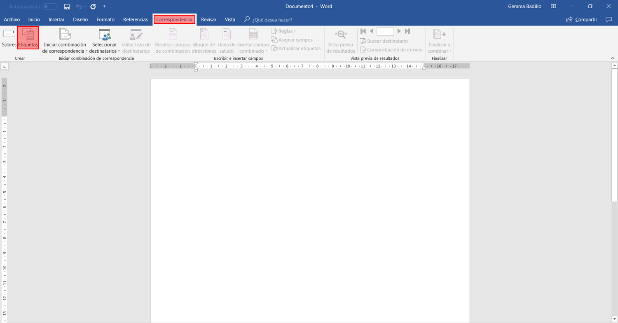Viewport: 618px width, 323px height.
Task: Open the Reglas dropdown
Action: click(284, 31)
